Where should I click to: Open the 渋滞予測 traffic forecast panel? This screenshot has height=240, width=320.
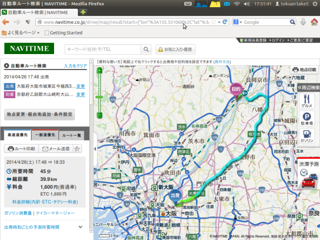pos(308,173)
